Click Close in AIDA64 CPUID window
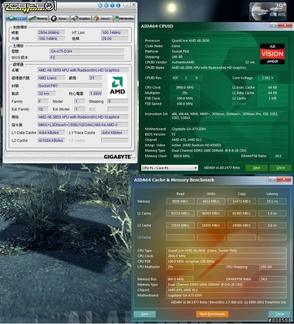The height and width of the screenshot is (324, 294). (x=281, y=168)
